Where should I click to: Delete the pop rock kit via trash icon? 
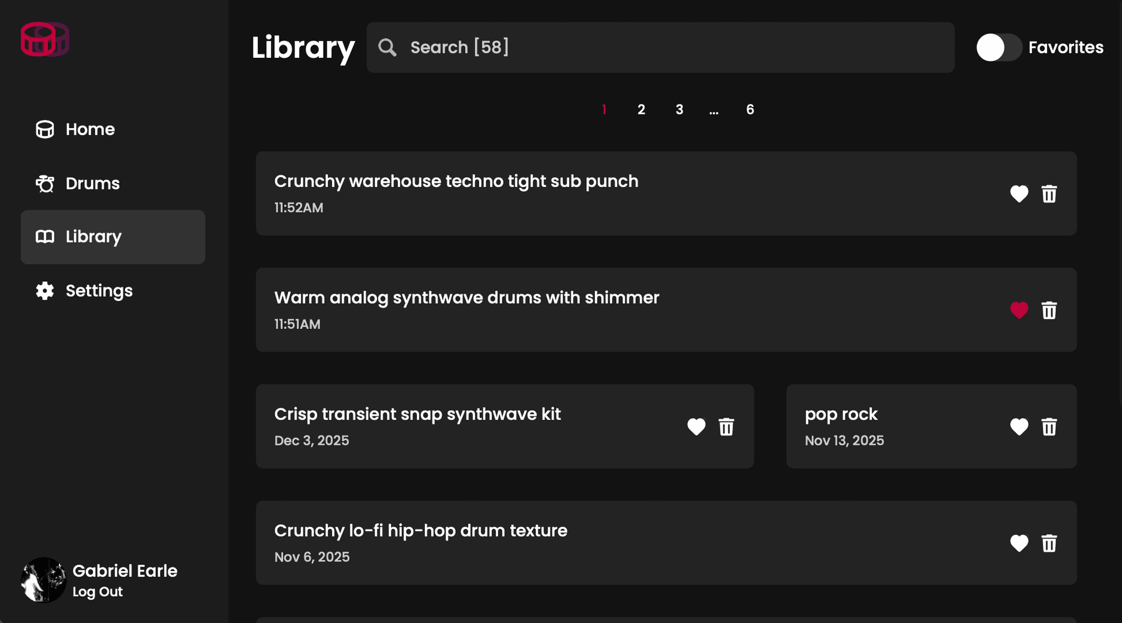coord(1049,427)
